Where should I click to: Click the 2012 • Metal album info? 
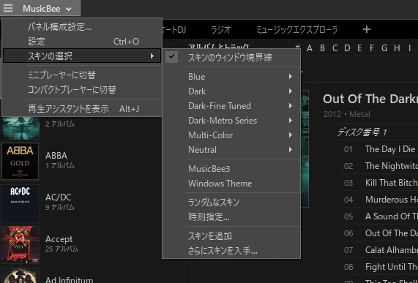pyautogui.click(x=346, y=115)
